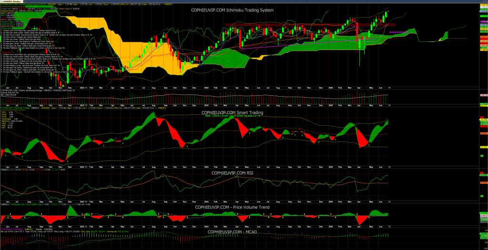Click the row of magenta dots on the chart
Screen dimensions: 488x250
tap(399, 32)
